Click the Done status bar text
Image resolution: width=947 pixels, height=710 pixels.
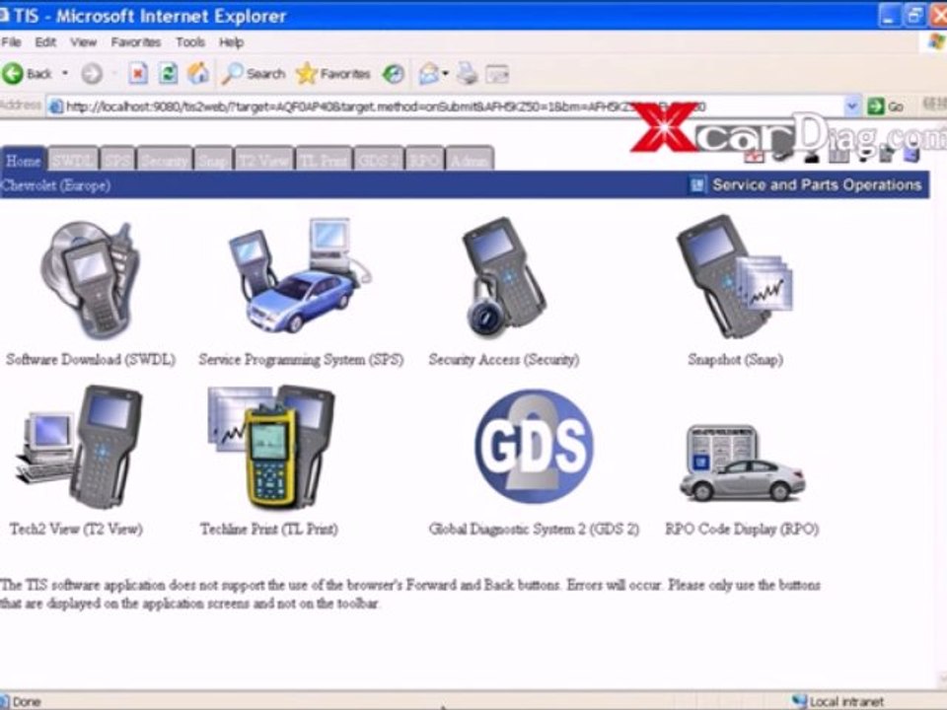[x=27, y=701]
